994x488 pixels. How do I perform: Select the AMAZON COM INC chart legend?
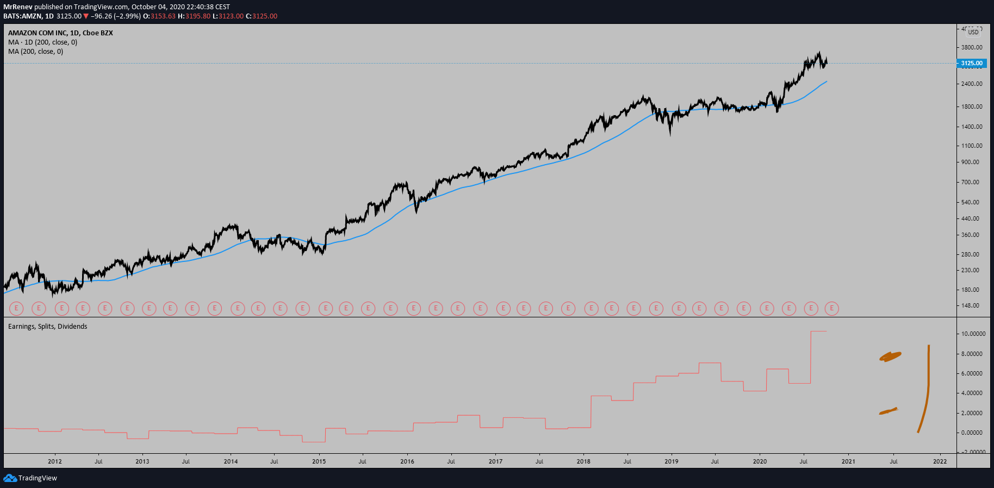pyautogui.click(x=60, y=33)
